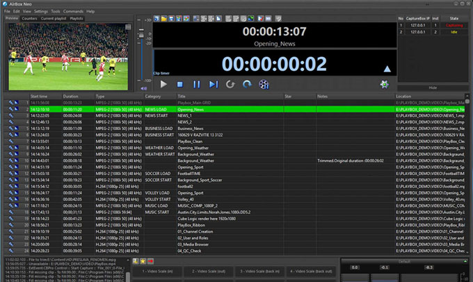Switch to the Current playlist tab
Viewport: 473px width, 282px height.
click(x=54, y=19)
